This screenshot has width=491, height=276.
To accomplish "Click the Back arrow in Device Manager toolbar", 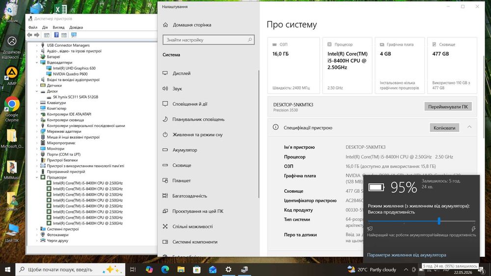I will coord(29,35).
